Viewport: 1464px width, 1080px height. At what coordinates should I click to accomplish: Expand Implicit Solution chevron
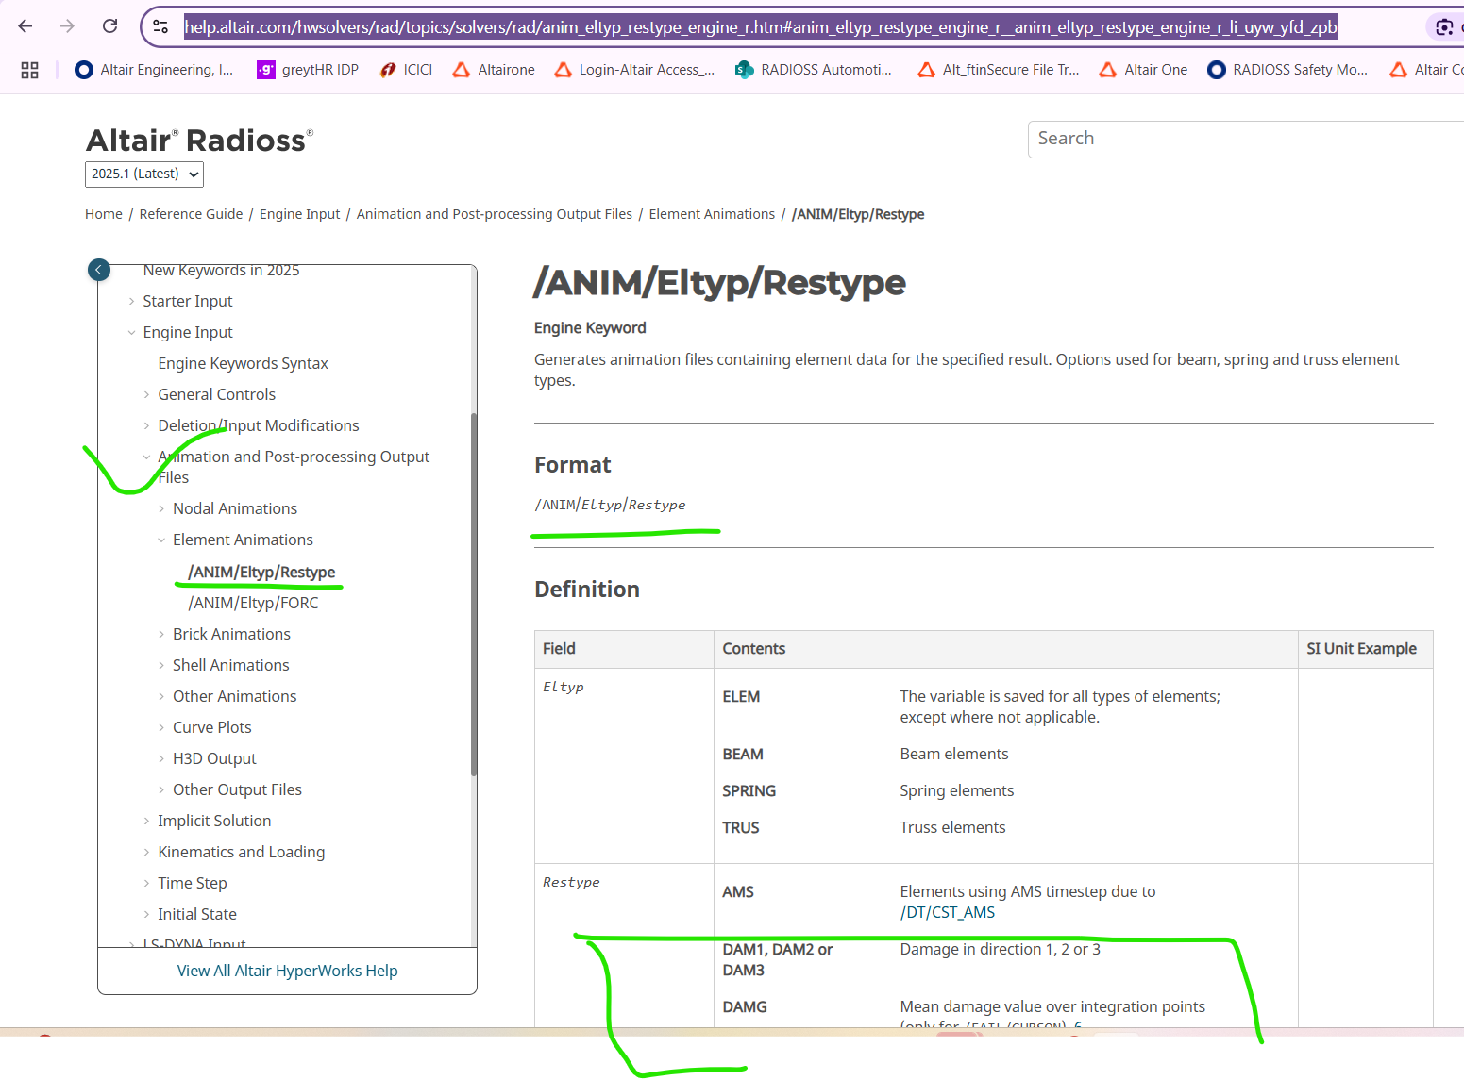pyautogui.click(x=146, y=821)
